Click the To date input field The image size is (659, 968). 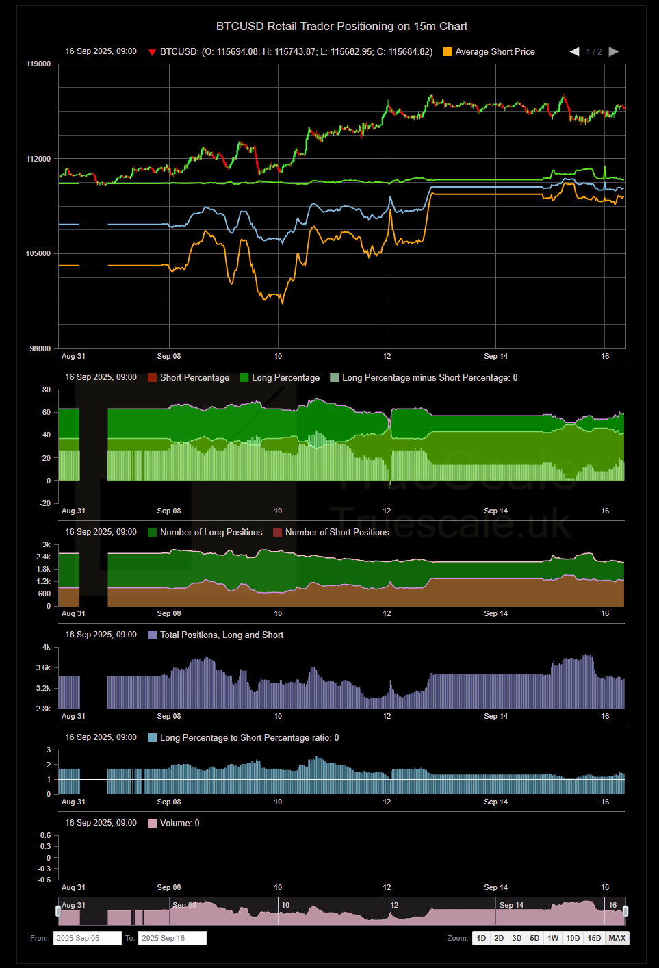(172, 938)
